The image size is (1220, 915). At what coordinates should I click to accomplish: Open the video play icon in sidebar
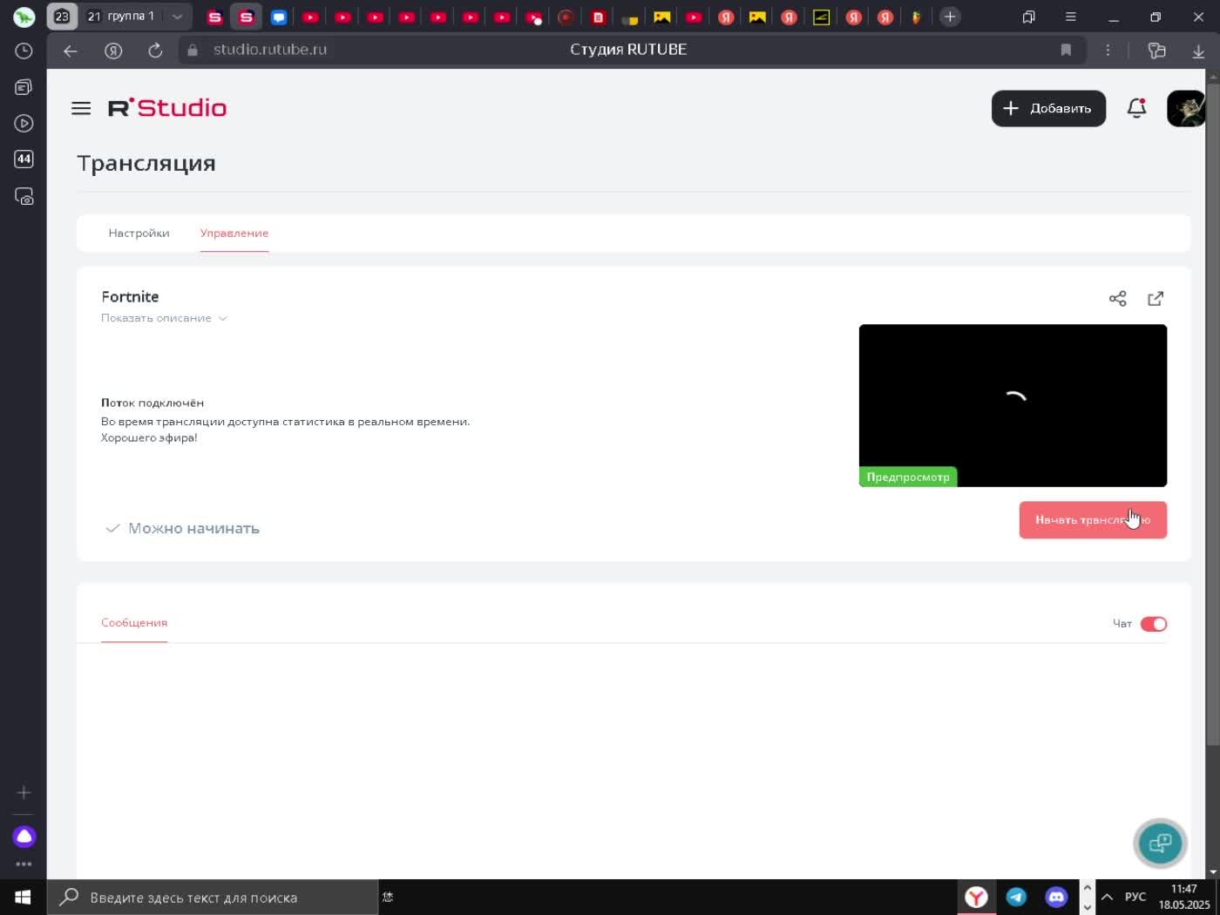click(24, 123)
